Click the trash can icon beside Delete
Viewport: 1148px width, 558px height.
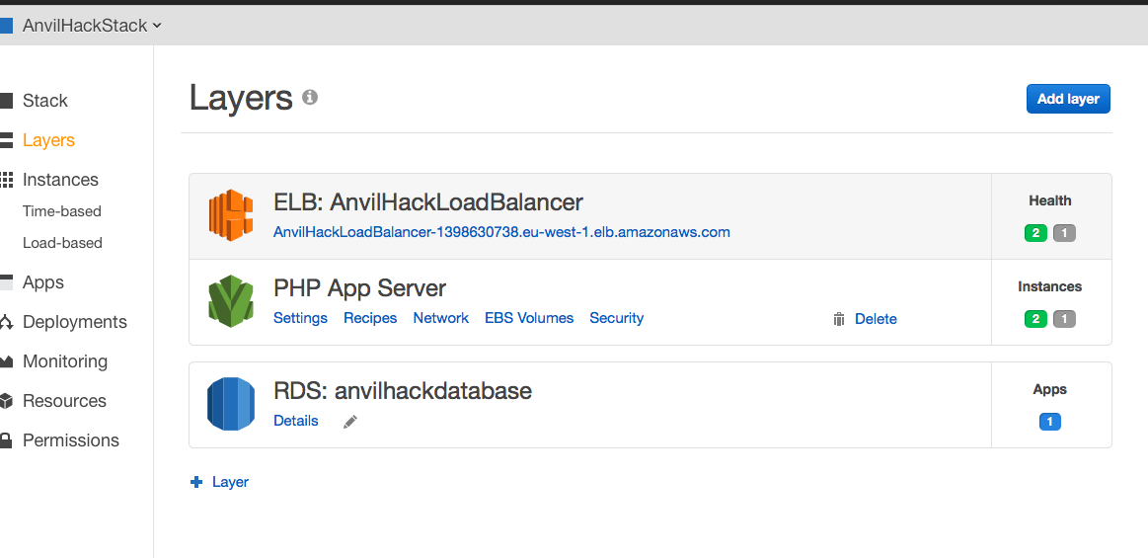839,319
